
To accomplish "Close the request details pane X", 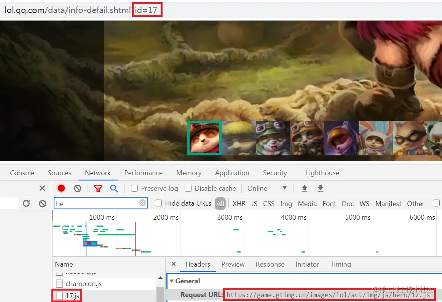I will pyautogui.click(x=174, y=264).
